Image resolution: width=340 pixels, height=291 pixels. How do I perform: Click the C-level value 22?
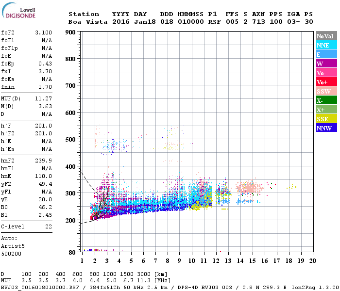pyautogui.click(x=49, y=226)
